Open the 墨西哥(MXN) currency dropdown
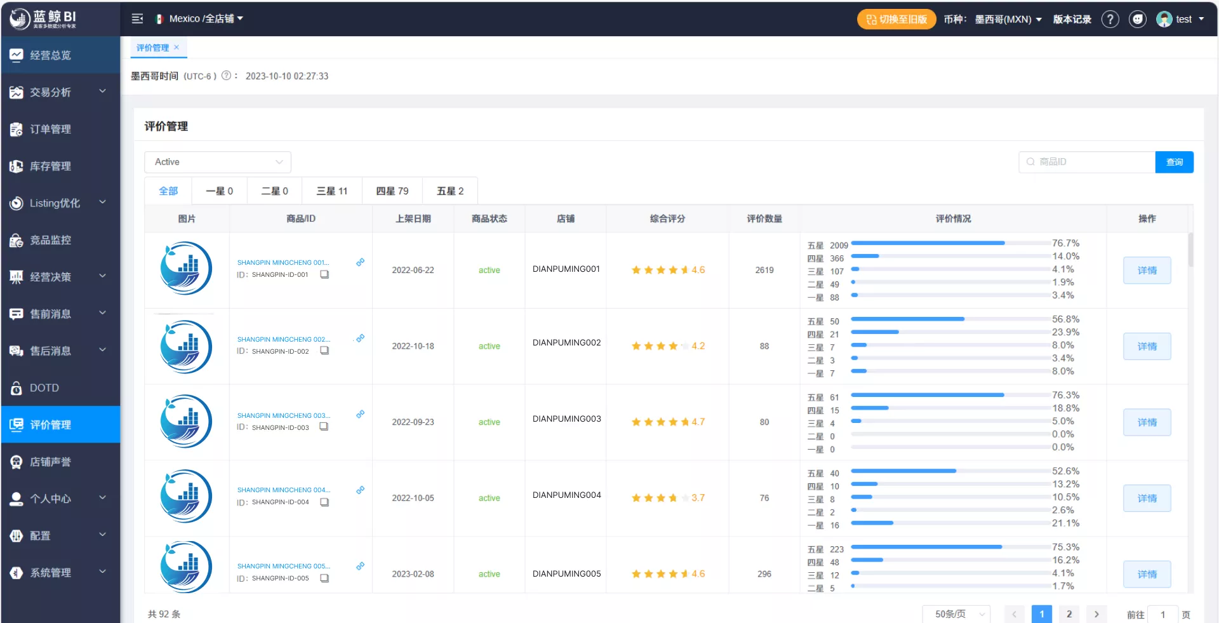Image resolution: width=1219 pixels, height=623 pixels. point(1008,19)
